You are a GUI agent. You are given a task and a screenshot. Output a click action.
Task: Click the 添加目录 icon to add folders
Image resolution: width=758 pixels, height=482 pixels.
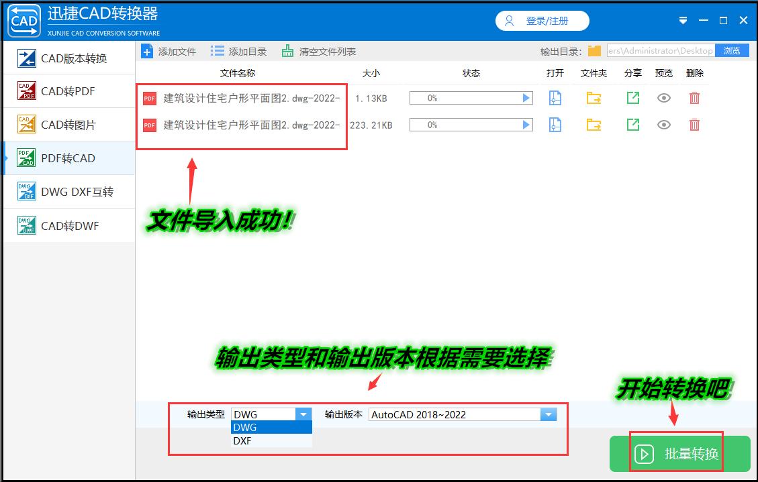click(x=216, y=50)
